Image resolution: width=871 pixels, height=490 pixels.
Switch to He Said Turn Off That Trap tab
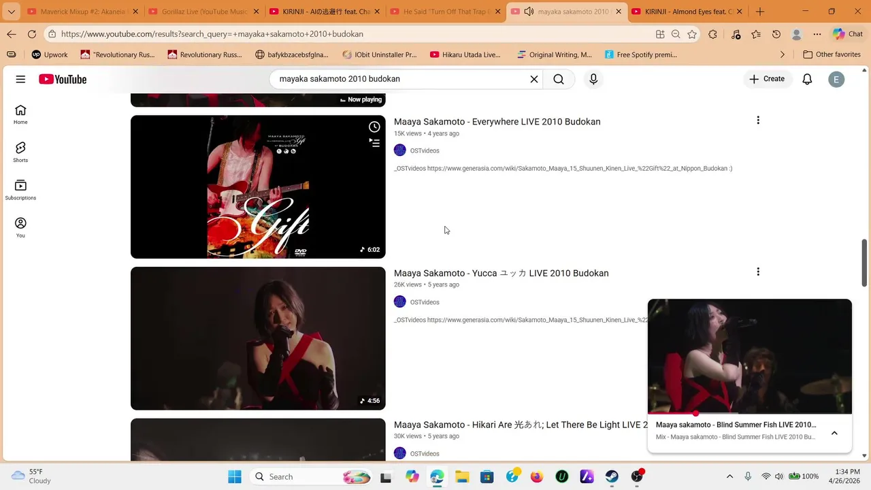(x=445, y=12)
